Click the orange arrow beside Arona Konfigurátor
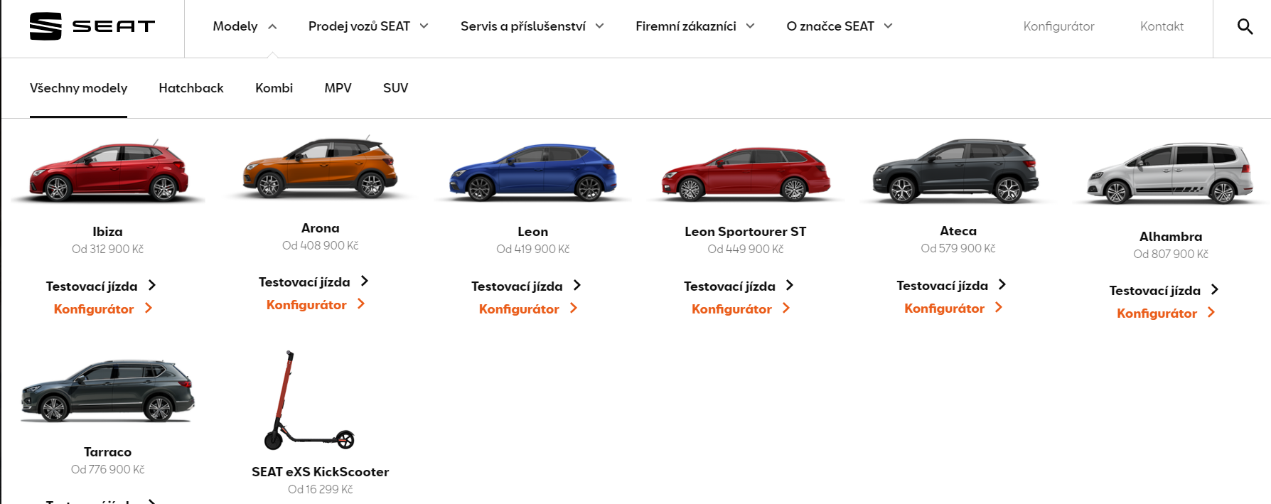This screenshot has height=504, width=1271. pyautogui.click(x=361, y=304)
